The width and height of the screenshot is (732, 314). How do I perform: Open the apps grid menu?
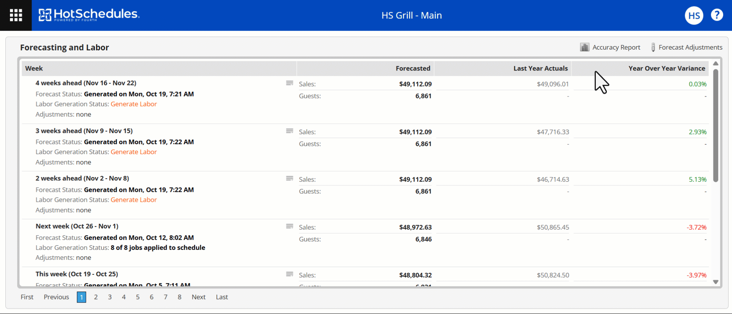pyautogui.click(x=16, y=15)
